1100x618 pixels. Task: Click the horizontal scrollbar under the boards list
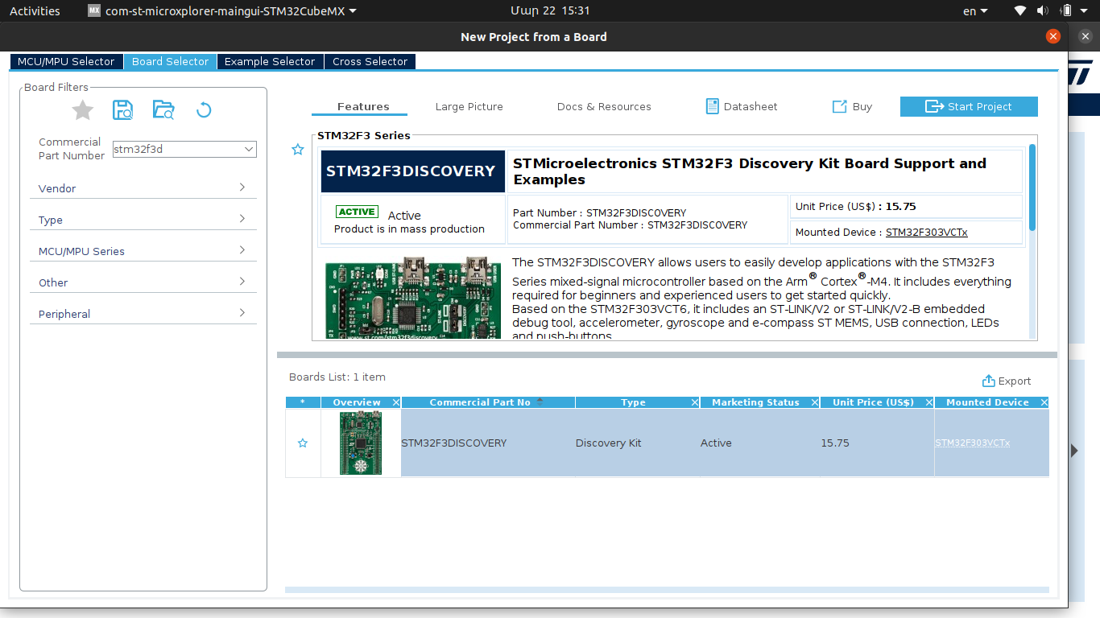[x=667, y=590]
